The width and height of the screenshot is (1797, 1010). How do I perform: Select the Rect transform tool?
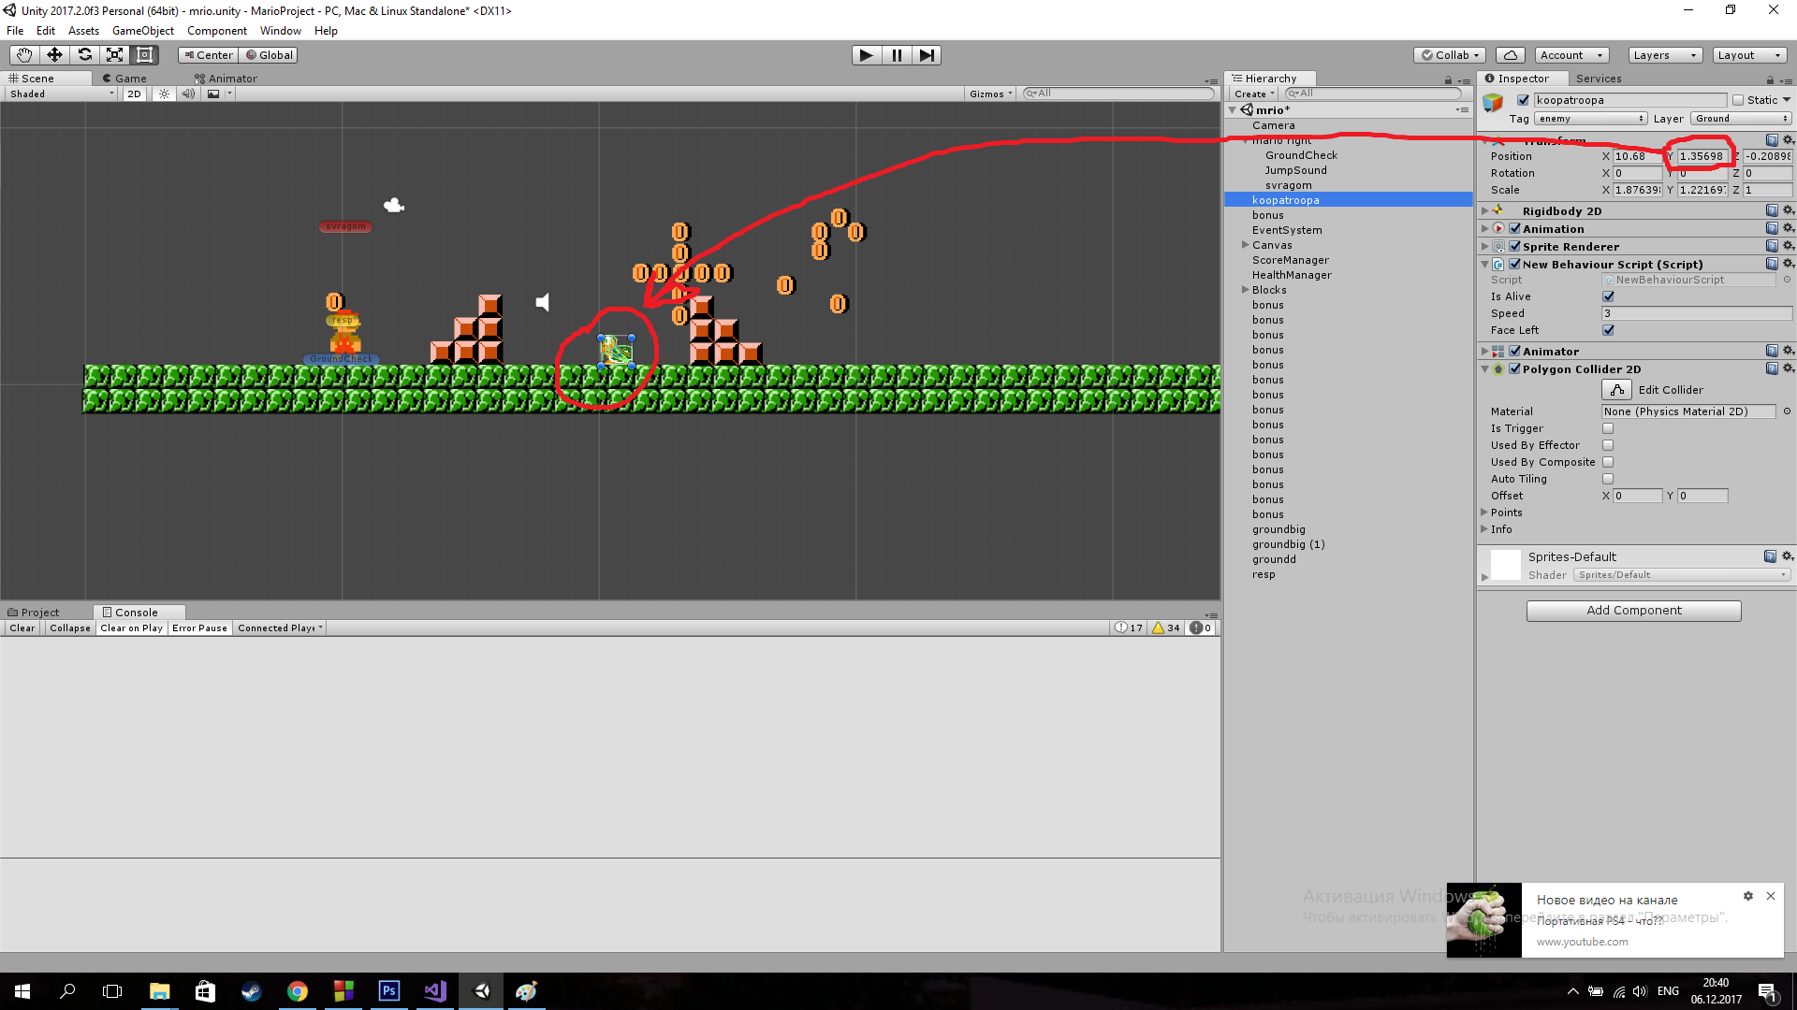(x=144, y=55)
